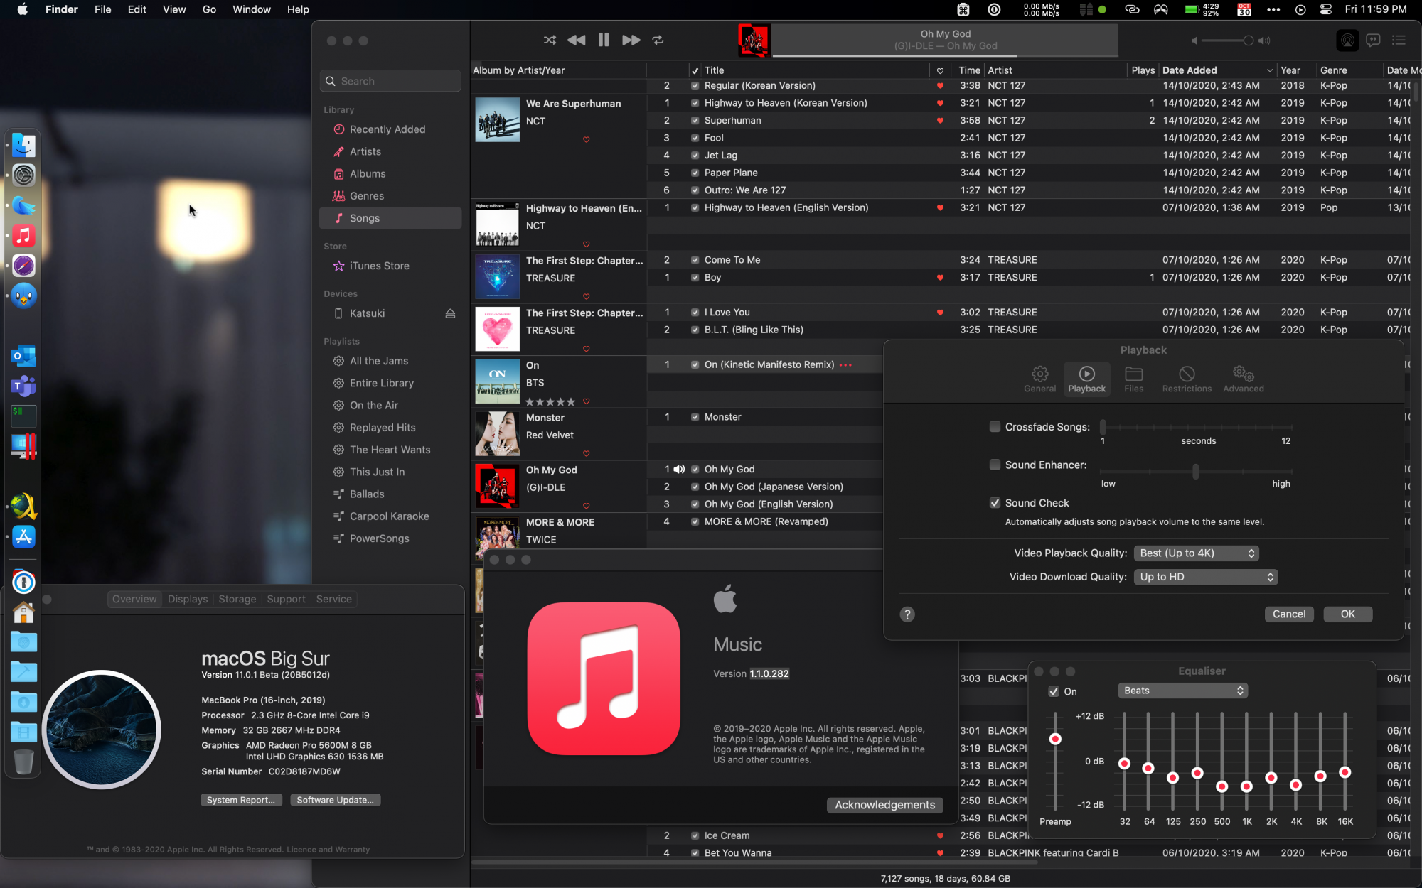The image size is (1422, 888).
Task: Adjust the 32 Hz equaliser band
Action: (1124, 764)
